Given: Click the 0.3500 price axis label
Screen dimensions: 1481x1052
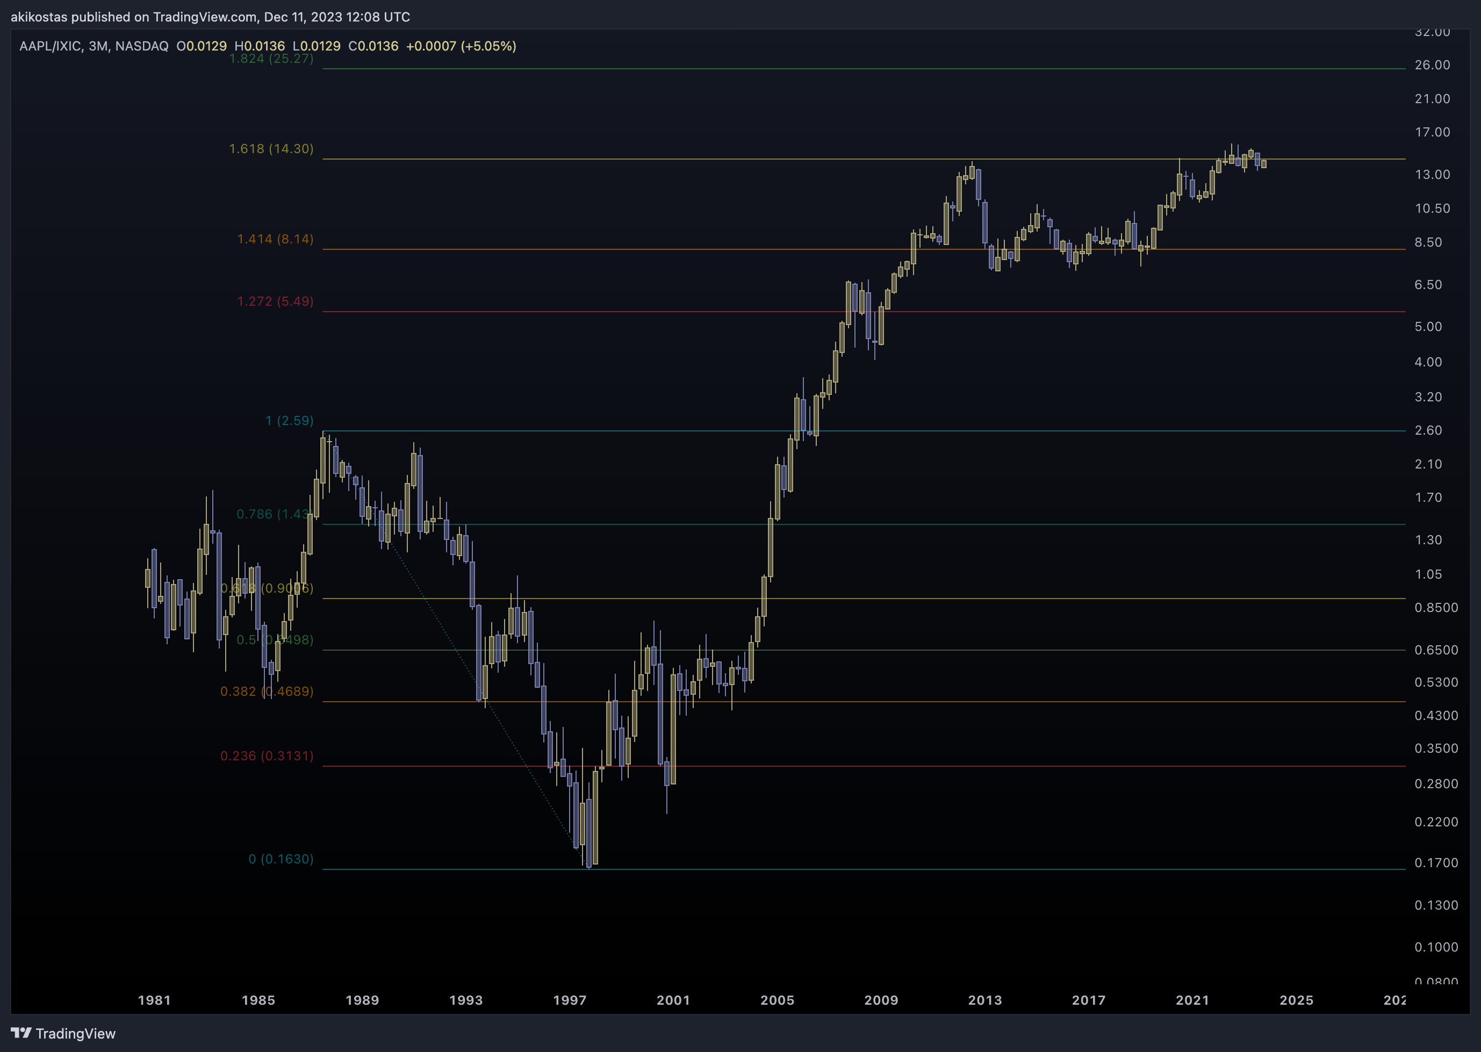Looking at the screenshot, I should click(x=1436, y=748).
